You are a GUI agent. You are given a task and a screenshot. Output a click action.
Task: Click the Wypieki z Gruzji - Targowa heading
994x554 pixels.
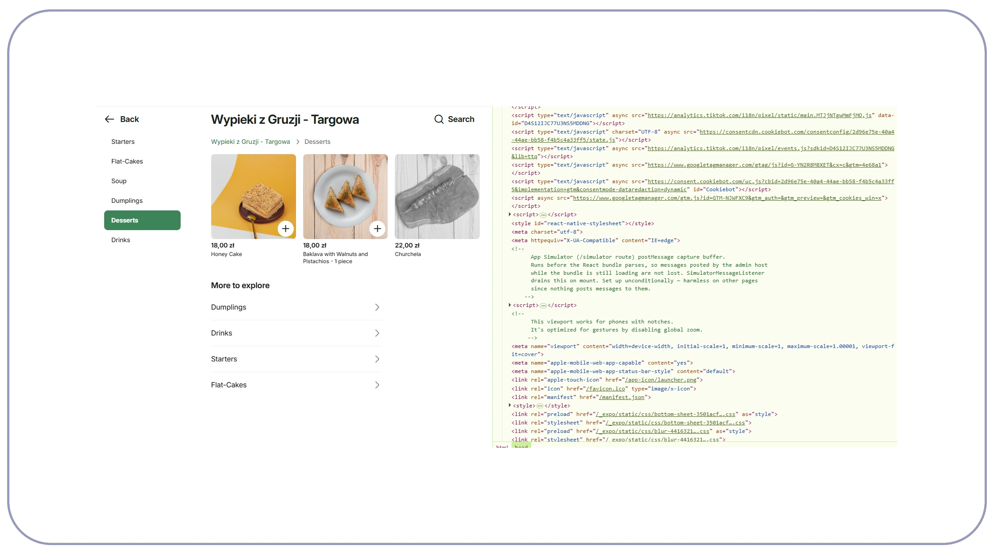285,119
